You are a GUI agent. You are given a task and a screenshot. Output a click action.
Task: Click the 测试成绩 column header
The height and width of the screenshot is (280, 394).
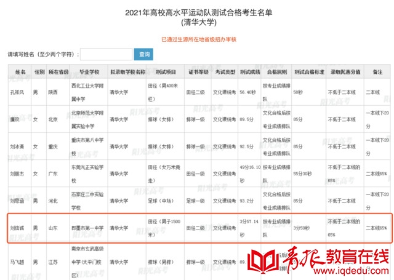(249, 72)
